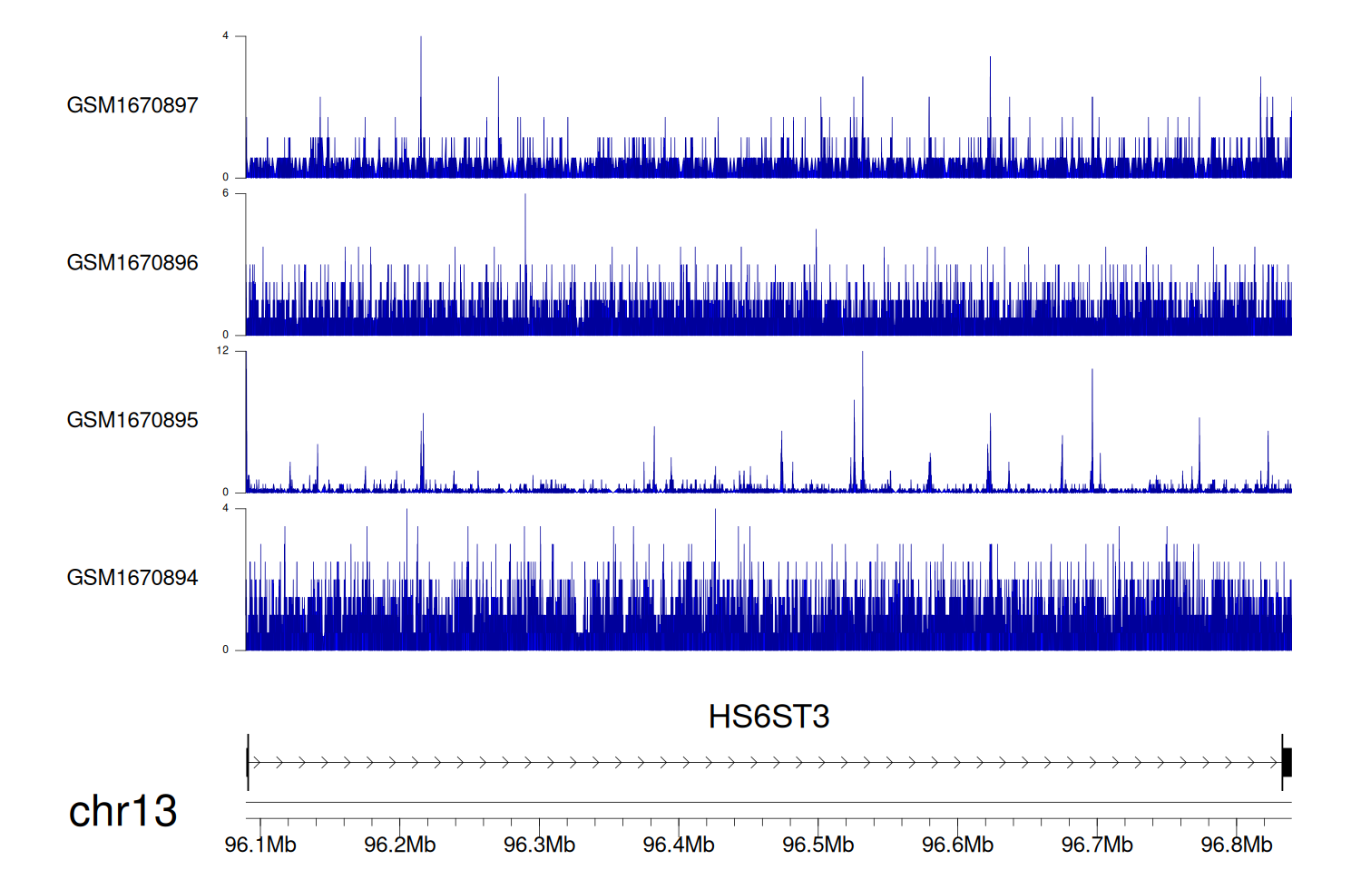1361x889 pixels.
Task: Click the HS6ST3 gene name
Action: 769,717
